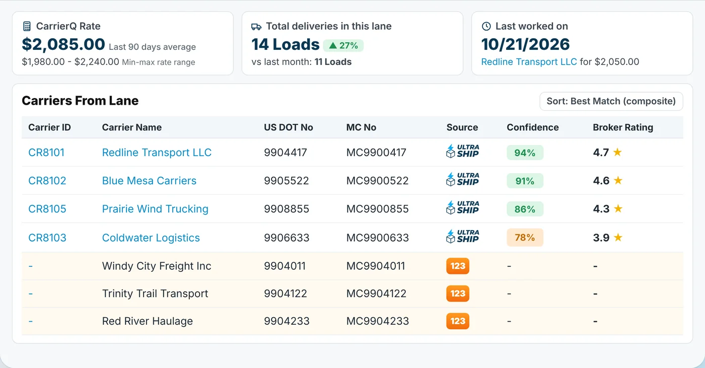Click the CarrierQ Rate document icon

(x=27, y=26)
